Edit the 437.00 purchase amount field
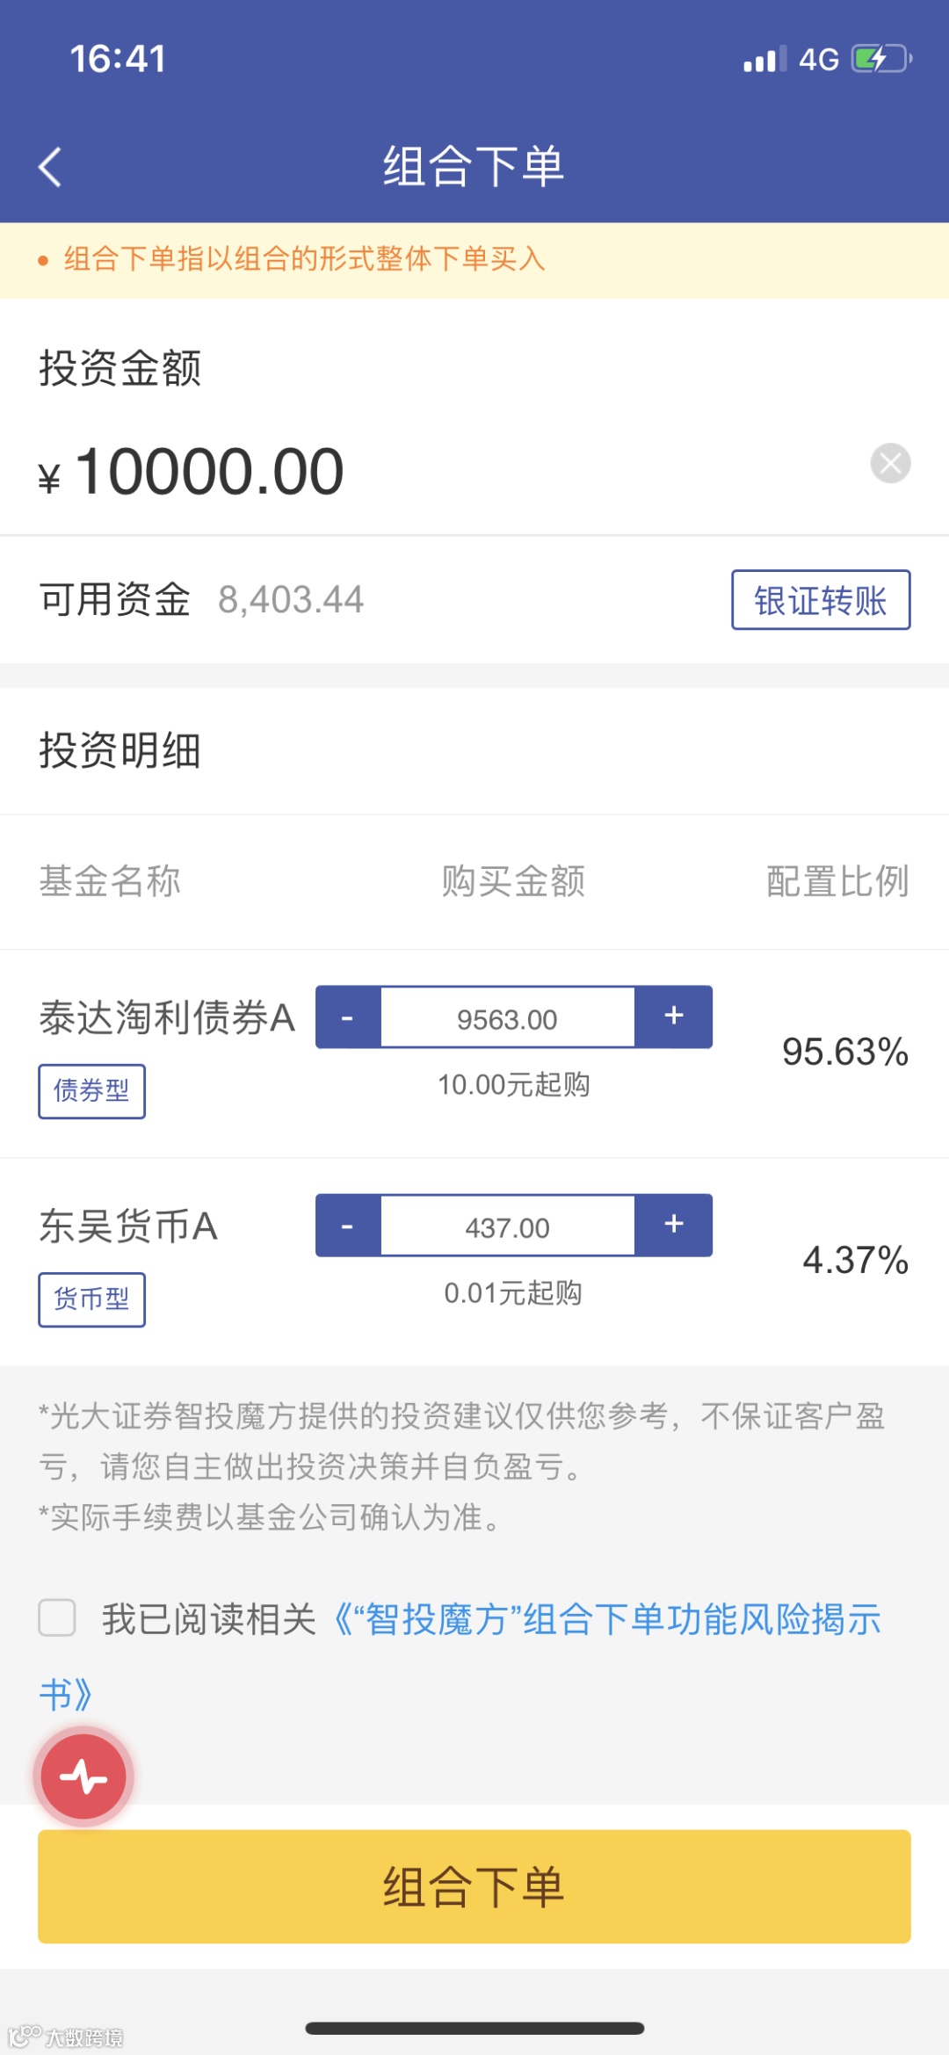 tap(508, 1226)
